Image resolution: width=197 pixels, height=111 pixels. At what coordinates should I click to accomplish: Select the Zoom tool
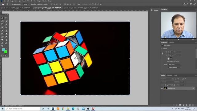[x=2, y=46]
